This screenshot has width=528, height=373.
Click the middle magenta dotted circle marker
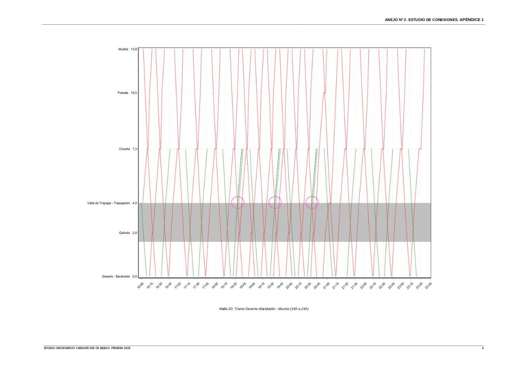(x=275, y=202)
